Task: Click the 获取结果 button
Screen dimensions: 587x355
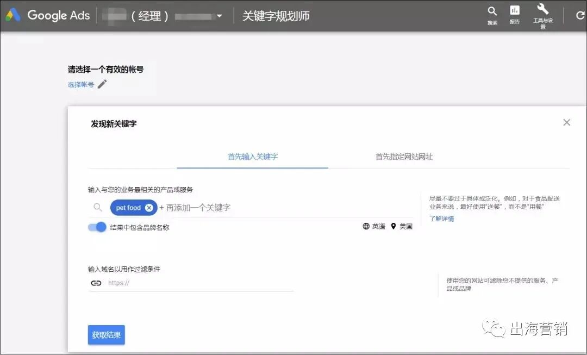Action: pyautogui.click(x=106, y=335)
